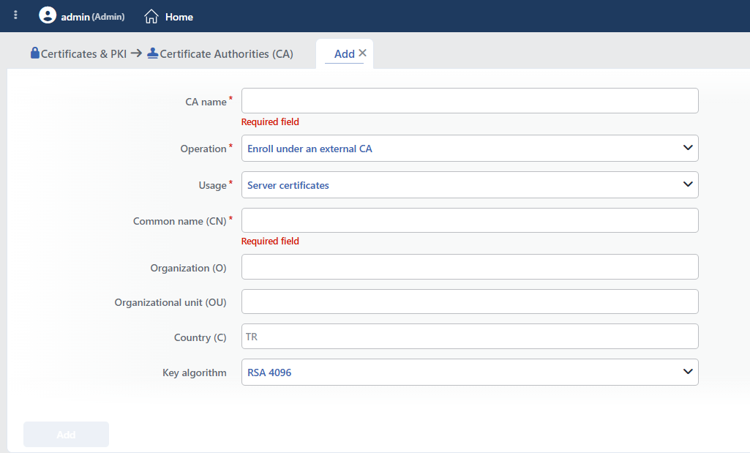Close the Add tab with X
The width and height of the screenshot is (750, 453).
coord(363,53)
